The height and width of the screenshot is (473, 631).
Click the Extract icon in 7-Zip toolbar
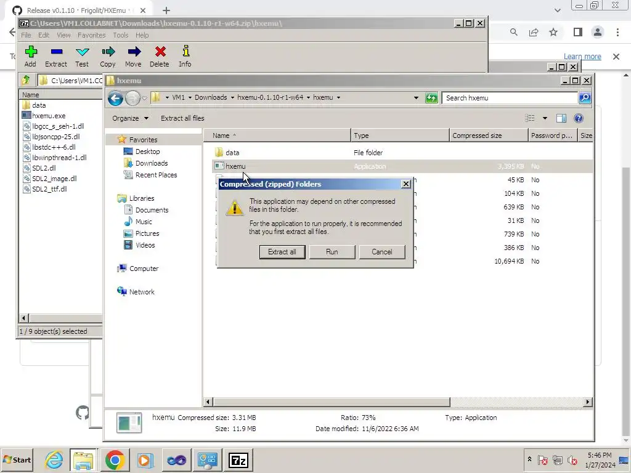56,52
